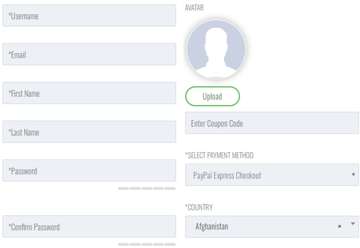
Task: Click the country dropdown arrow
Action: 353,224
